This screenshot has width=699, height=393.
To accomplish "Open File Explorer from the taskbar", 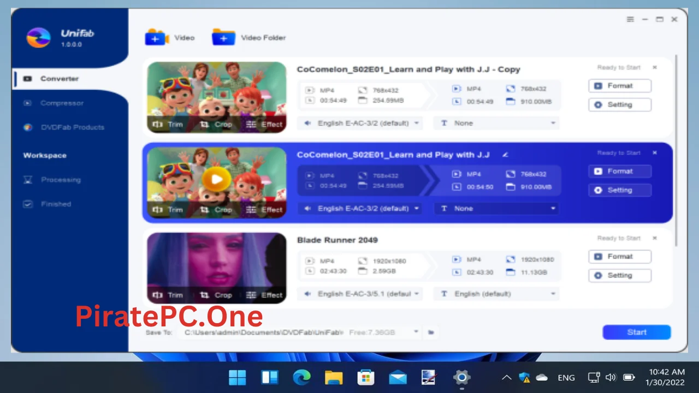I will coord(333,377).
